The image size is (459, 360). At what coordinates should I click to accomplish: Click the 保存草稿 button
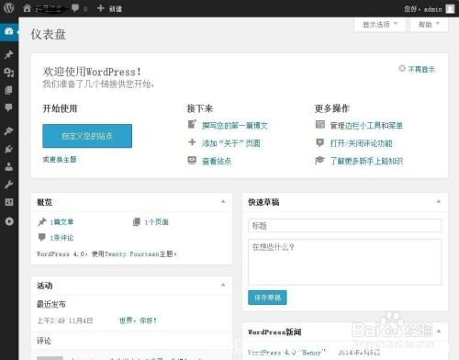pos(267,298)
